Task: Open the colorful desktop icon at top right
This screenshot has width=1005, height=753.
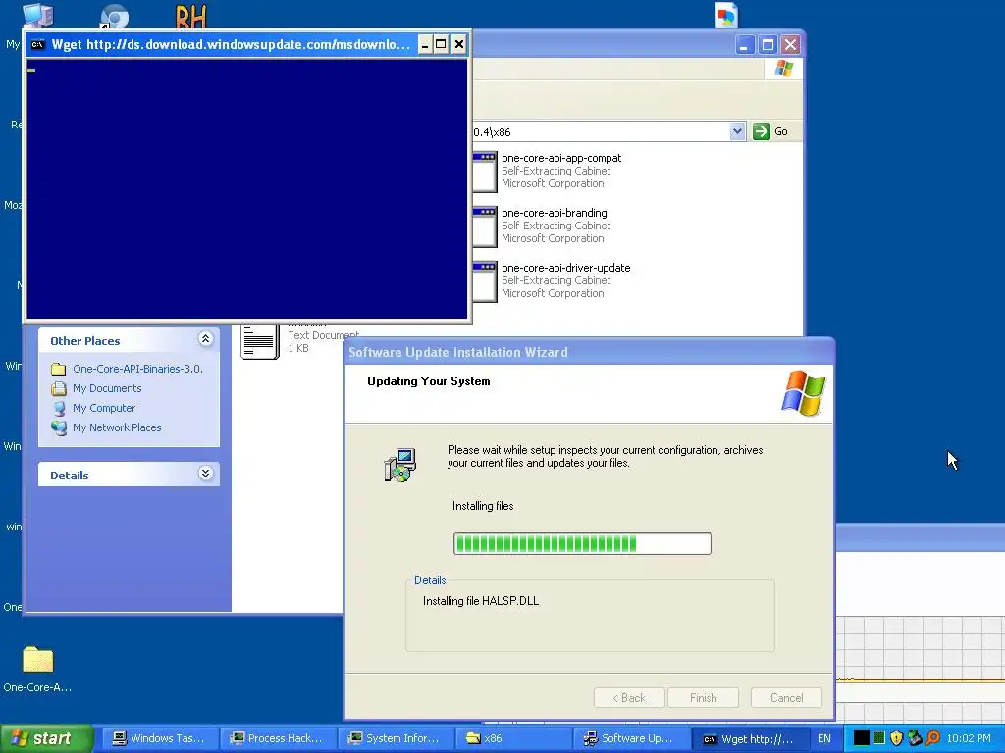Action: [x=726, y=16]
